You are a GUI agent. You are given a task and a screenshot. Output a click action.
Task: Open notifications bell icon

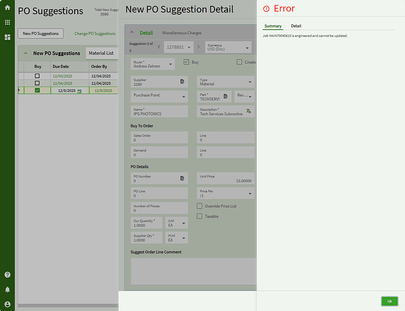(7, 289)
